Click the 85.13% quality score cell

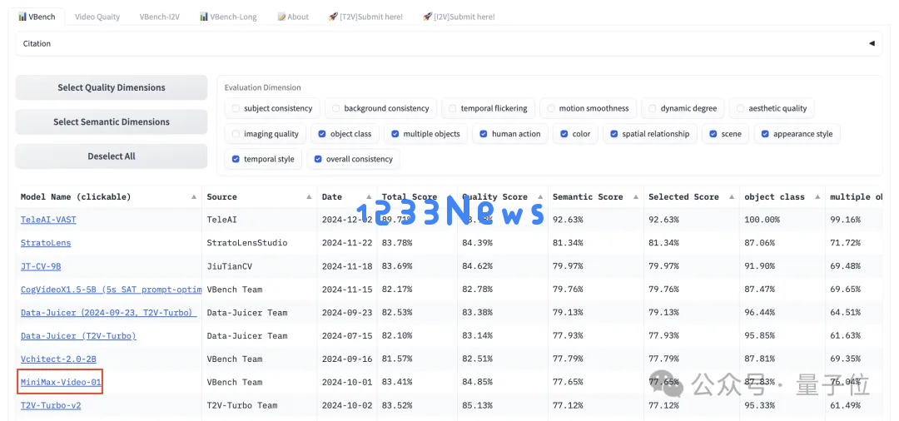[x=477, y=405]
